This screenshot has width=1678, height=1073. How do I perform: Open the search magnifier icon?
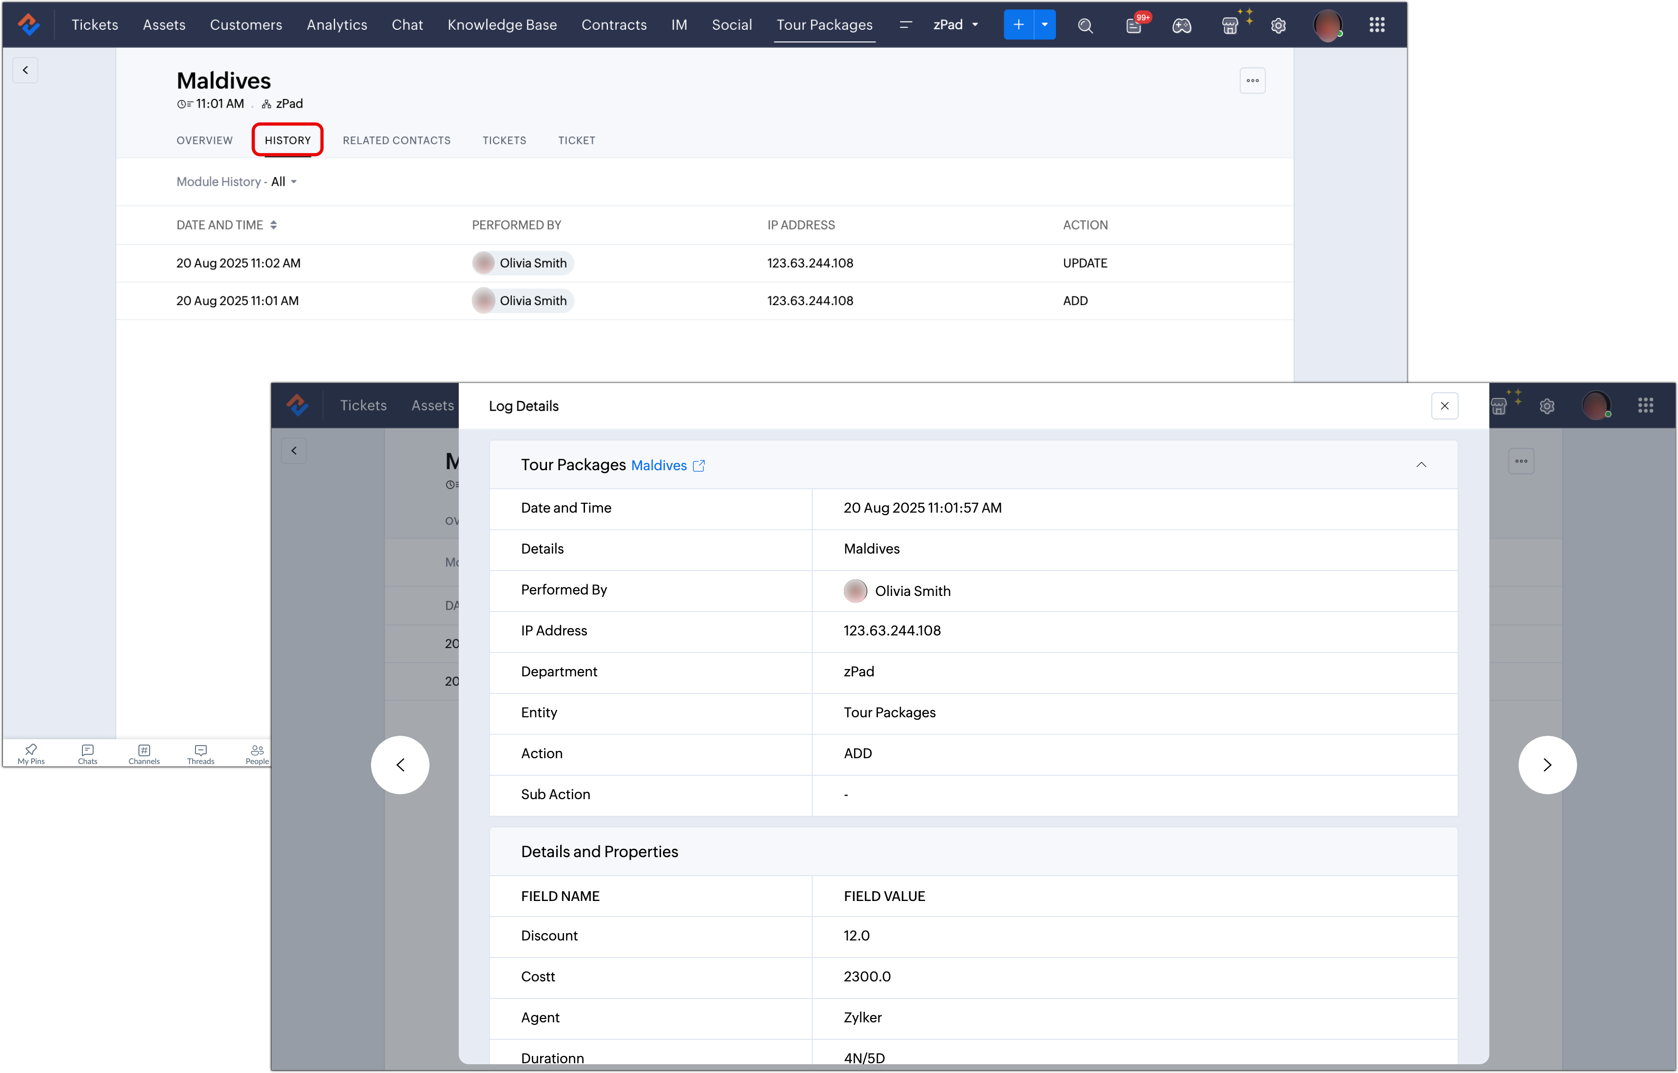point(1085,26)
